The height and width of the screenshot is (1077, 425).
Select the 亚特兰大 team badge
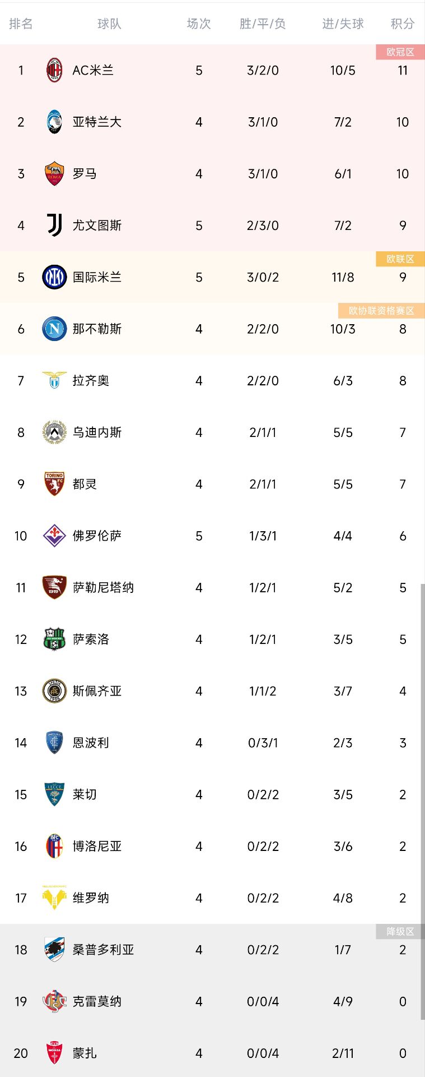point(54,122)
